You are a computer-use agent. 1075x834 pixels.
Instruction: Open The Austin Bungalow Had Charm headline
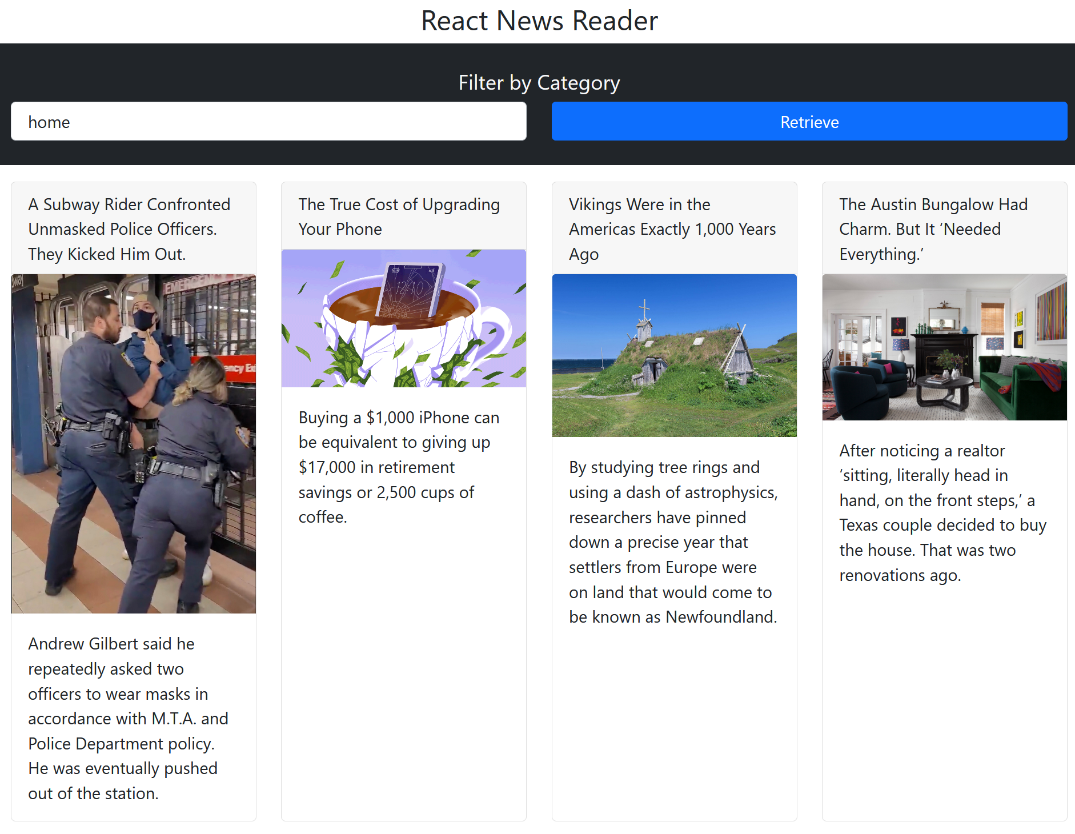click(x=933, y=229)
